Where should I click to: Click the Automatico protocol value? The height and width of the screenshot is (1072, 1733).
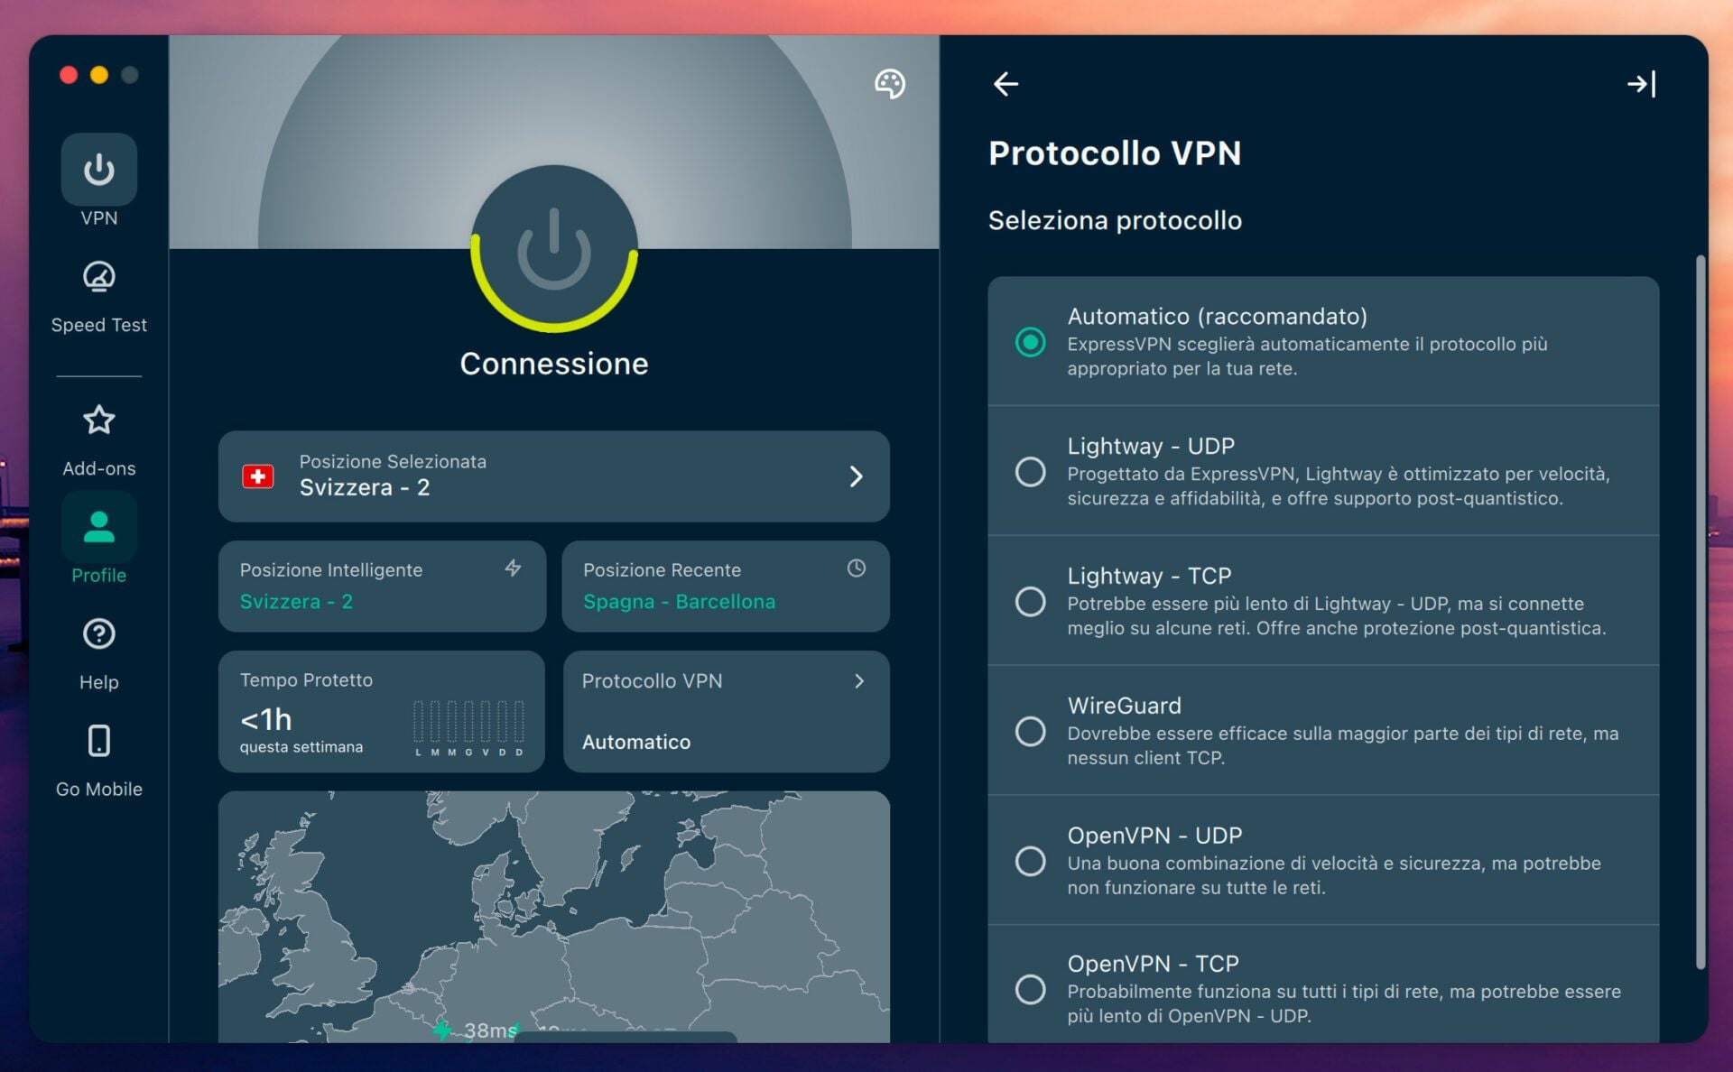[636, 742]
